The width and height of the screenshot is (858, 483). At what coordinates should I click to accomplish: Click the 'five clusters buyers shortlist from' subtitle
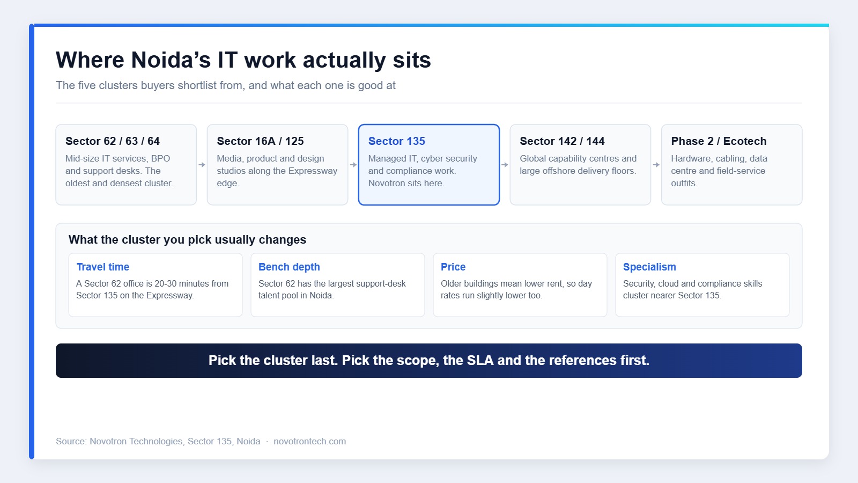pos(226,85)
